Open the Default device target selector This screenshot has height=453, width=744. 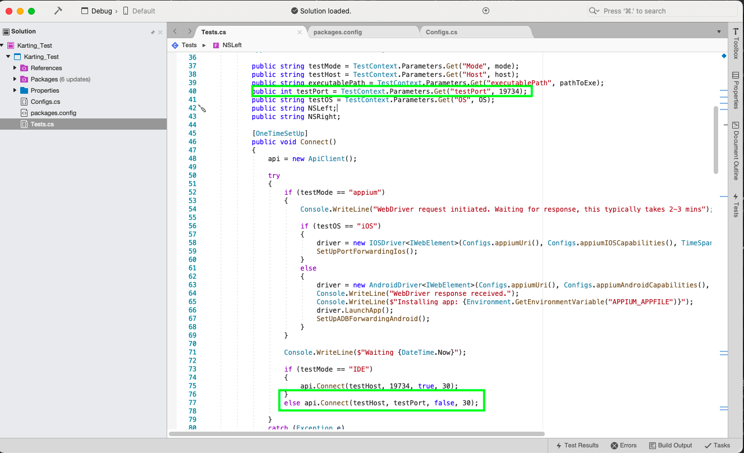click(139, 11)
